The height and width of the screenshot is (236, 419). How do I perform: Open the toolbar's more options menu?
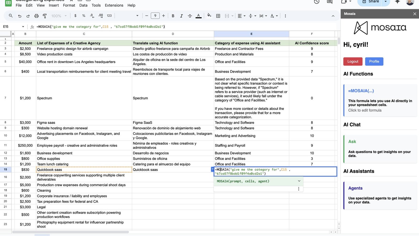click(x=285, y=16)
